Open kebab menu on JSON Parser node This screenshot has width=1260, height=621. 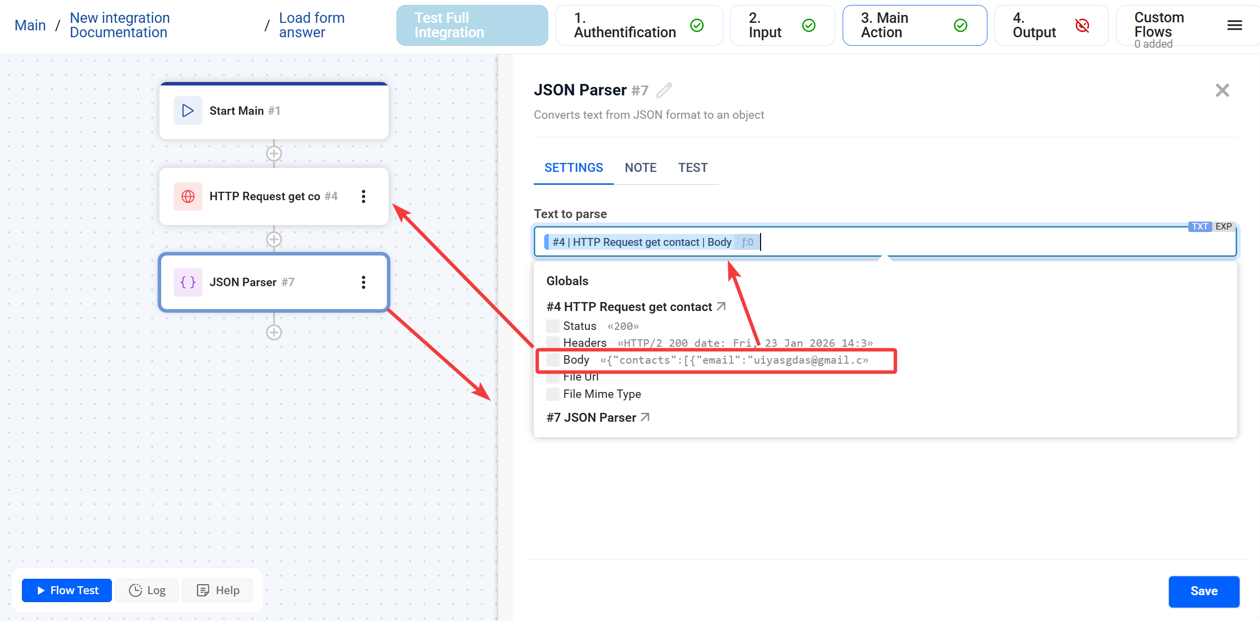pyautogui.click(x=364, y=282)
